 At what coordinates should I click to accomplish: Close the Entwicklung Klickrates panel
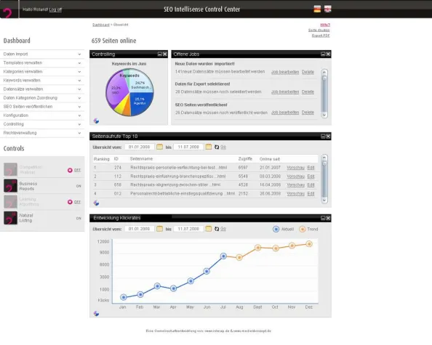(328, 218)
